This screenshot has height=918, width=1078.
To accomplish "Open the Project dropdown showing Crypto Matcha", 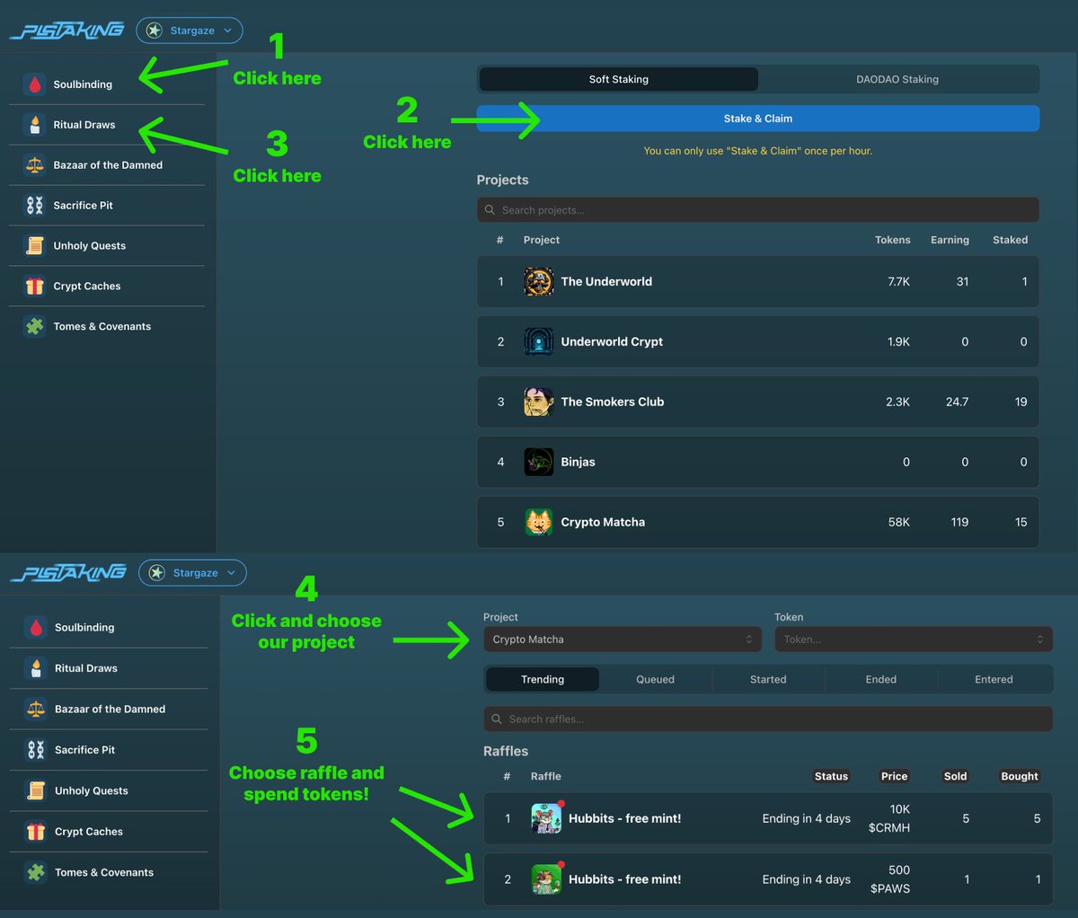I will tap(623, 640).
